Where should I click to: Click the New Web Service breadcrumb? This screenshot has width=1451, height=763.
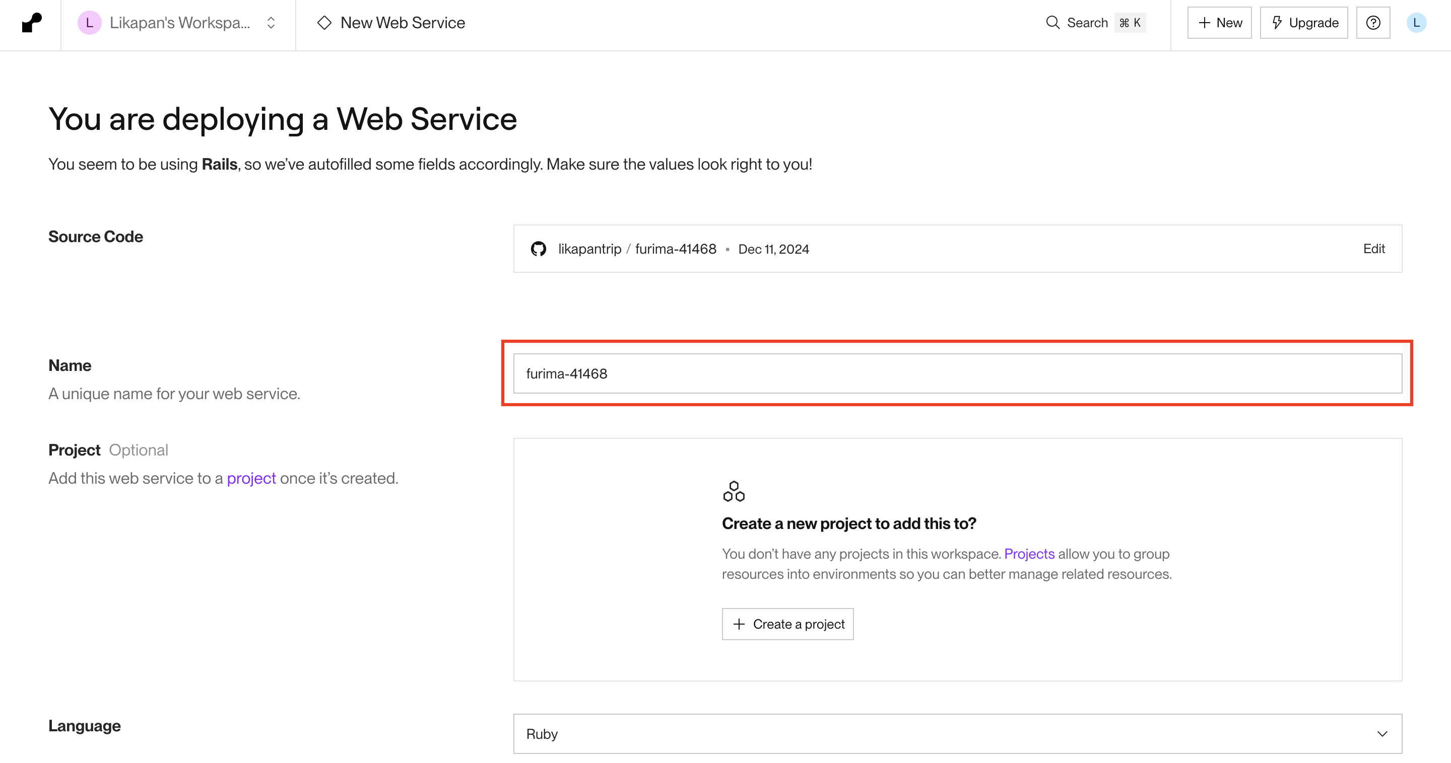pos(402,23)
